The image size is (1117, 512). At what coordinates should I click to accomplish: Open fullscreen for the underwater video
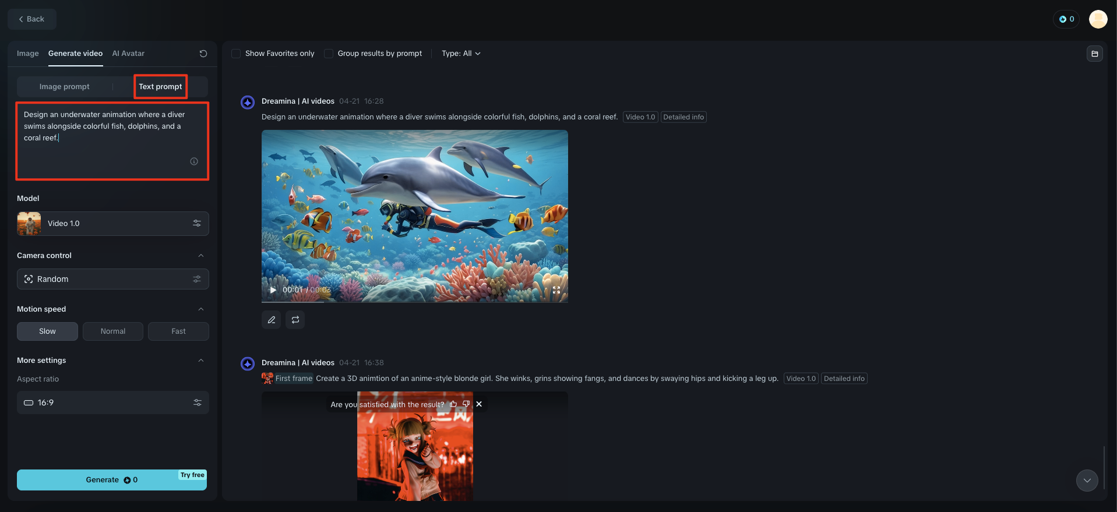[x=556, y=290]
